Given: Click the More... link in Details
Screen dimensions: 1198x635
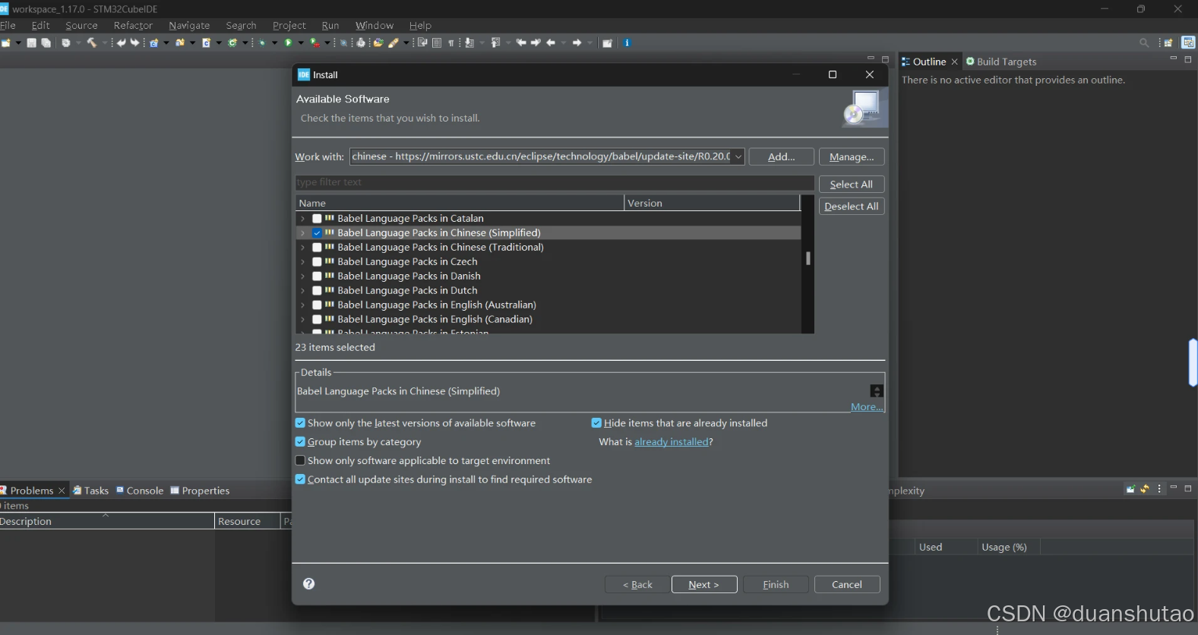Looking at the screenshot, I should pos(867,407).
